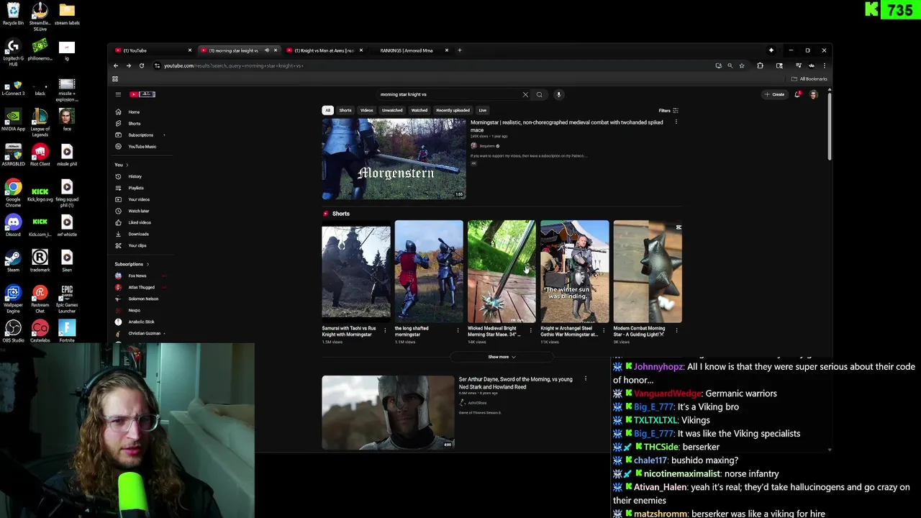Click the Modern Combat Morning Star short thumbnail
This screenshot has height=518, width=921.
click(648, 272)
